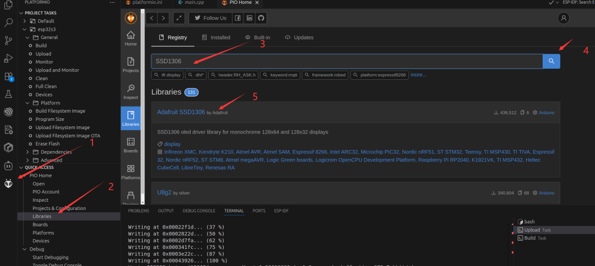Screen dimensions: 595x266
Task: Close the PIO Home tab
Action: pyautogui.click(x=257, y=2)
